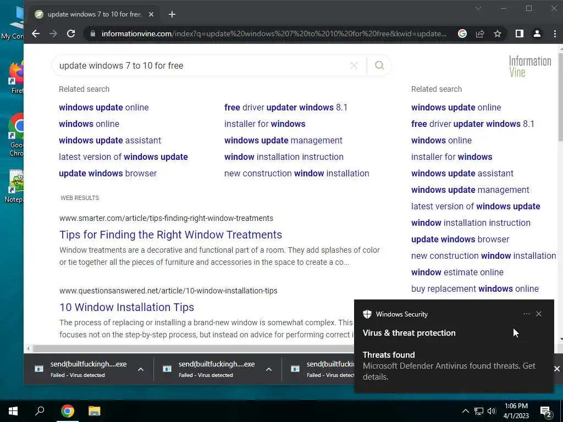Open 'latest version of windows update' left link
Screen dimensions: 563x422
click(x=123, y=157)
